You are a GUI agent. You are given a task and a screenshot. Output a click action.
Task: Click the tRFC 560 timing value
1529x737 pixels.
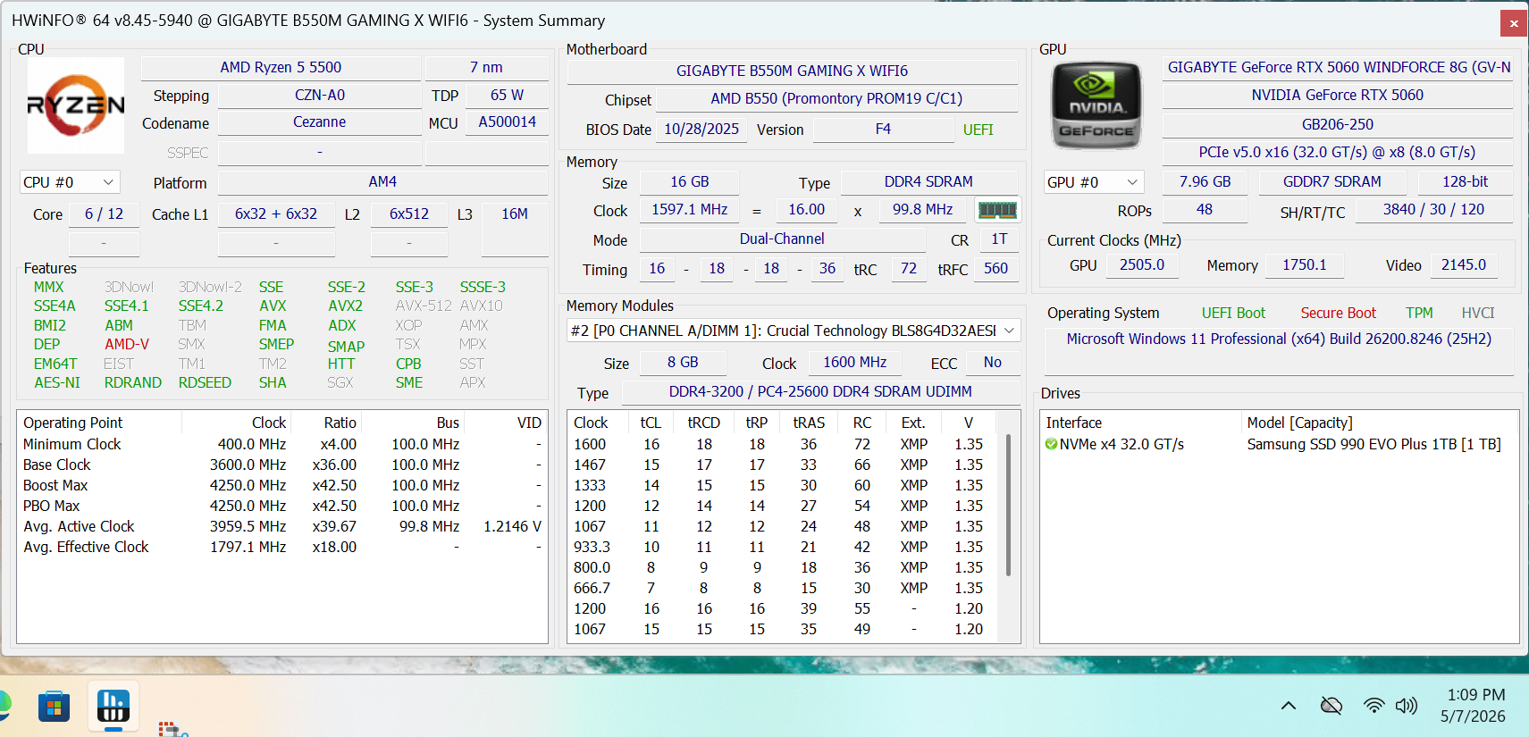pos(996,268)
